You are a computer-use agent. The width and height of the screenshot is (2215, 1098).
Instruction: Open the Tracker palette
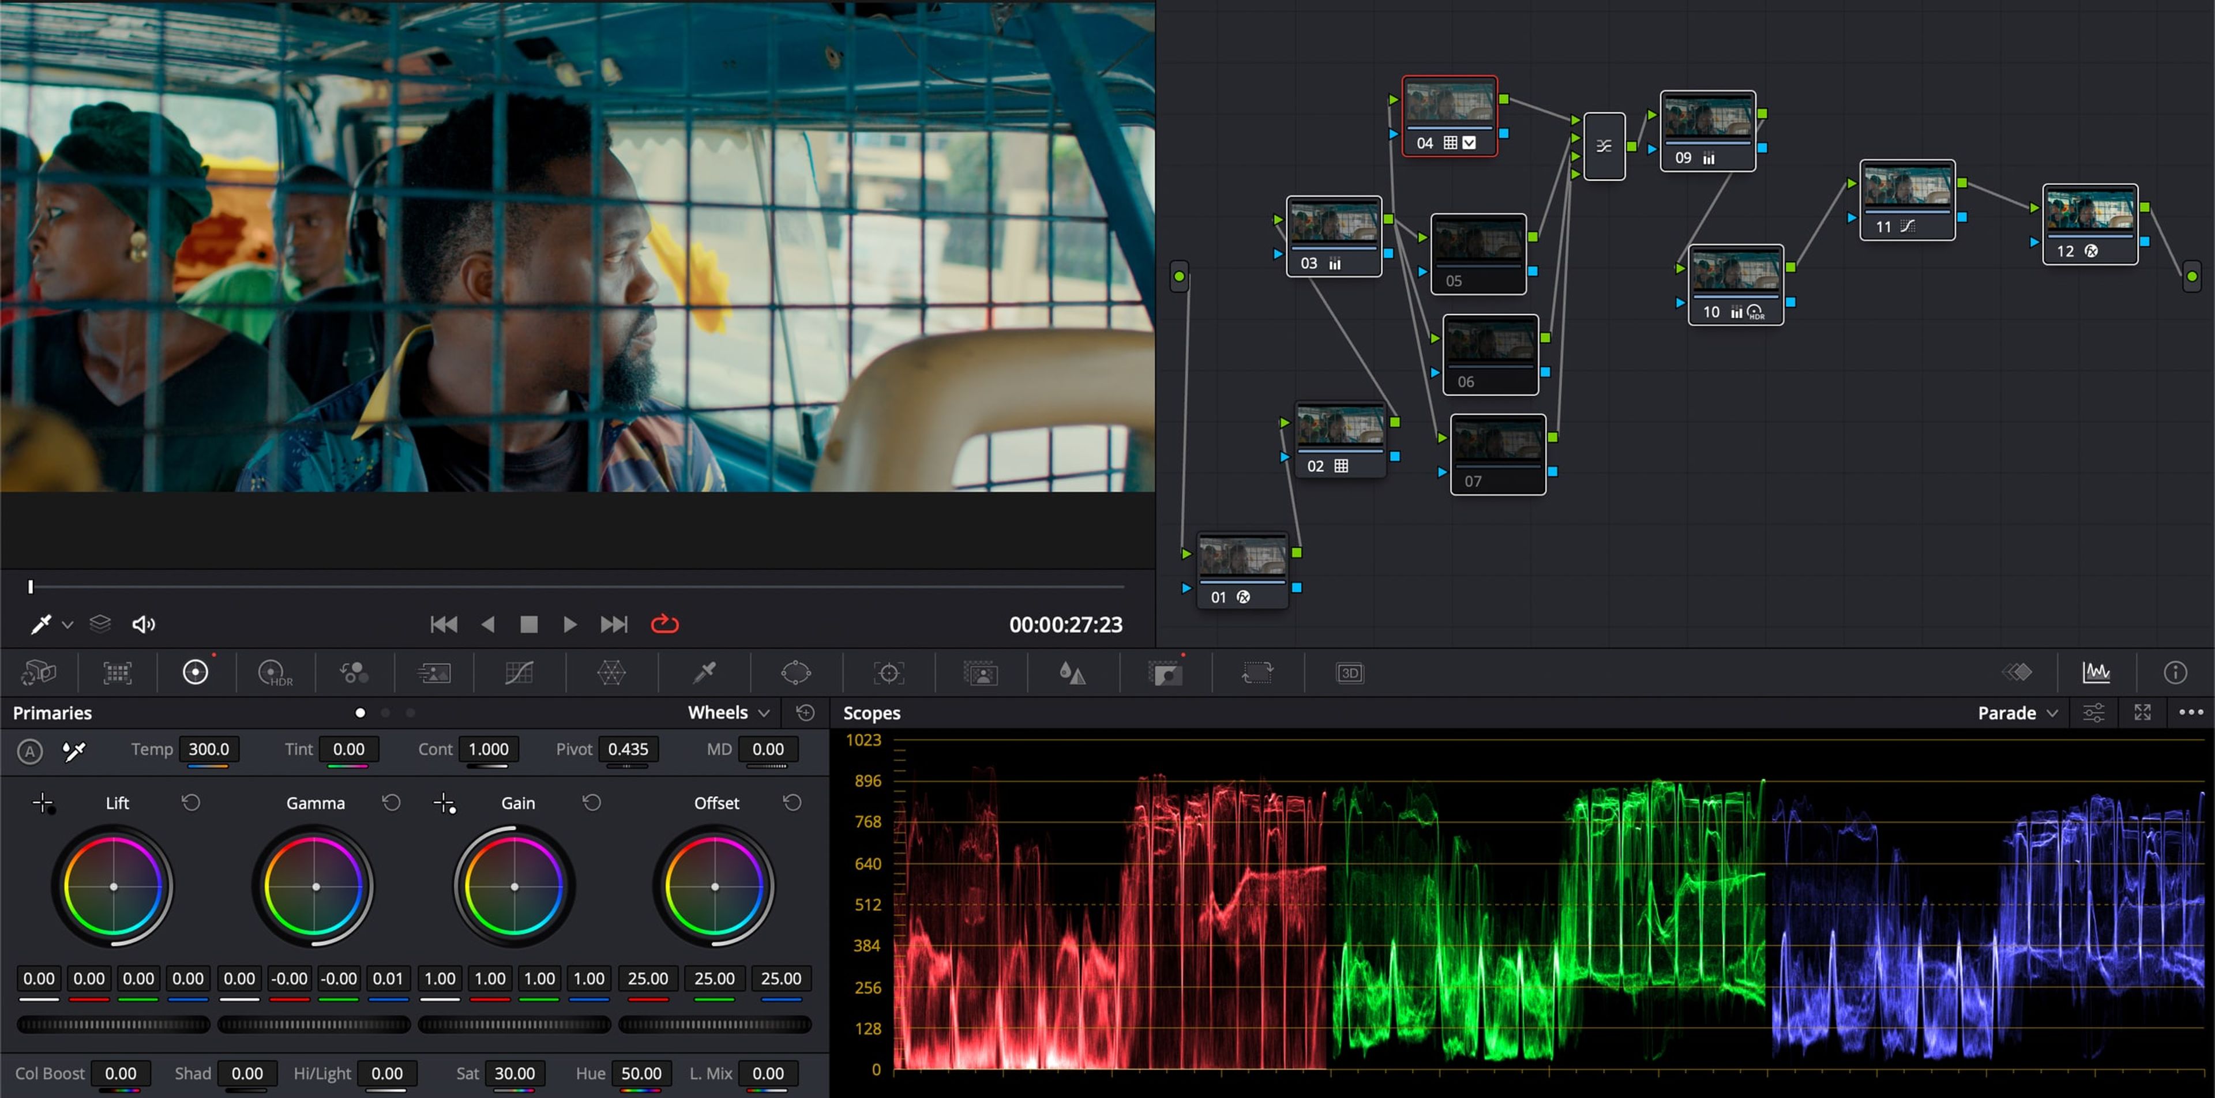[888, 672]
